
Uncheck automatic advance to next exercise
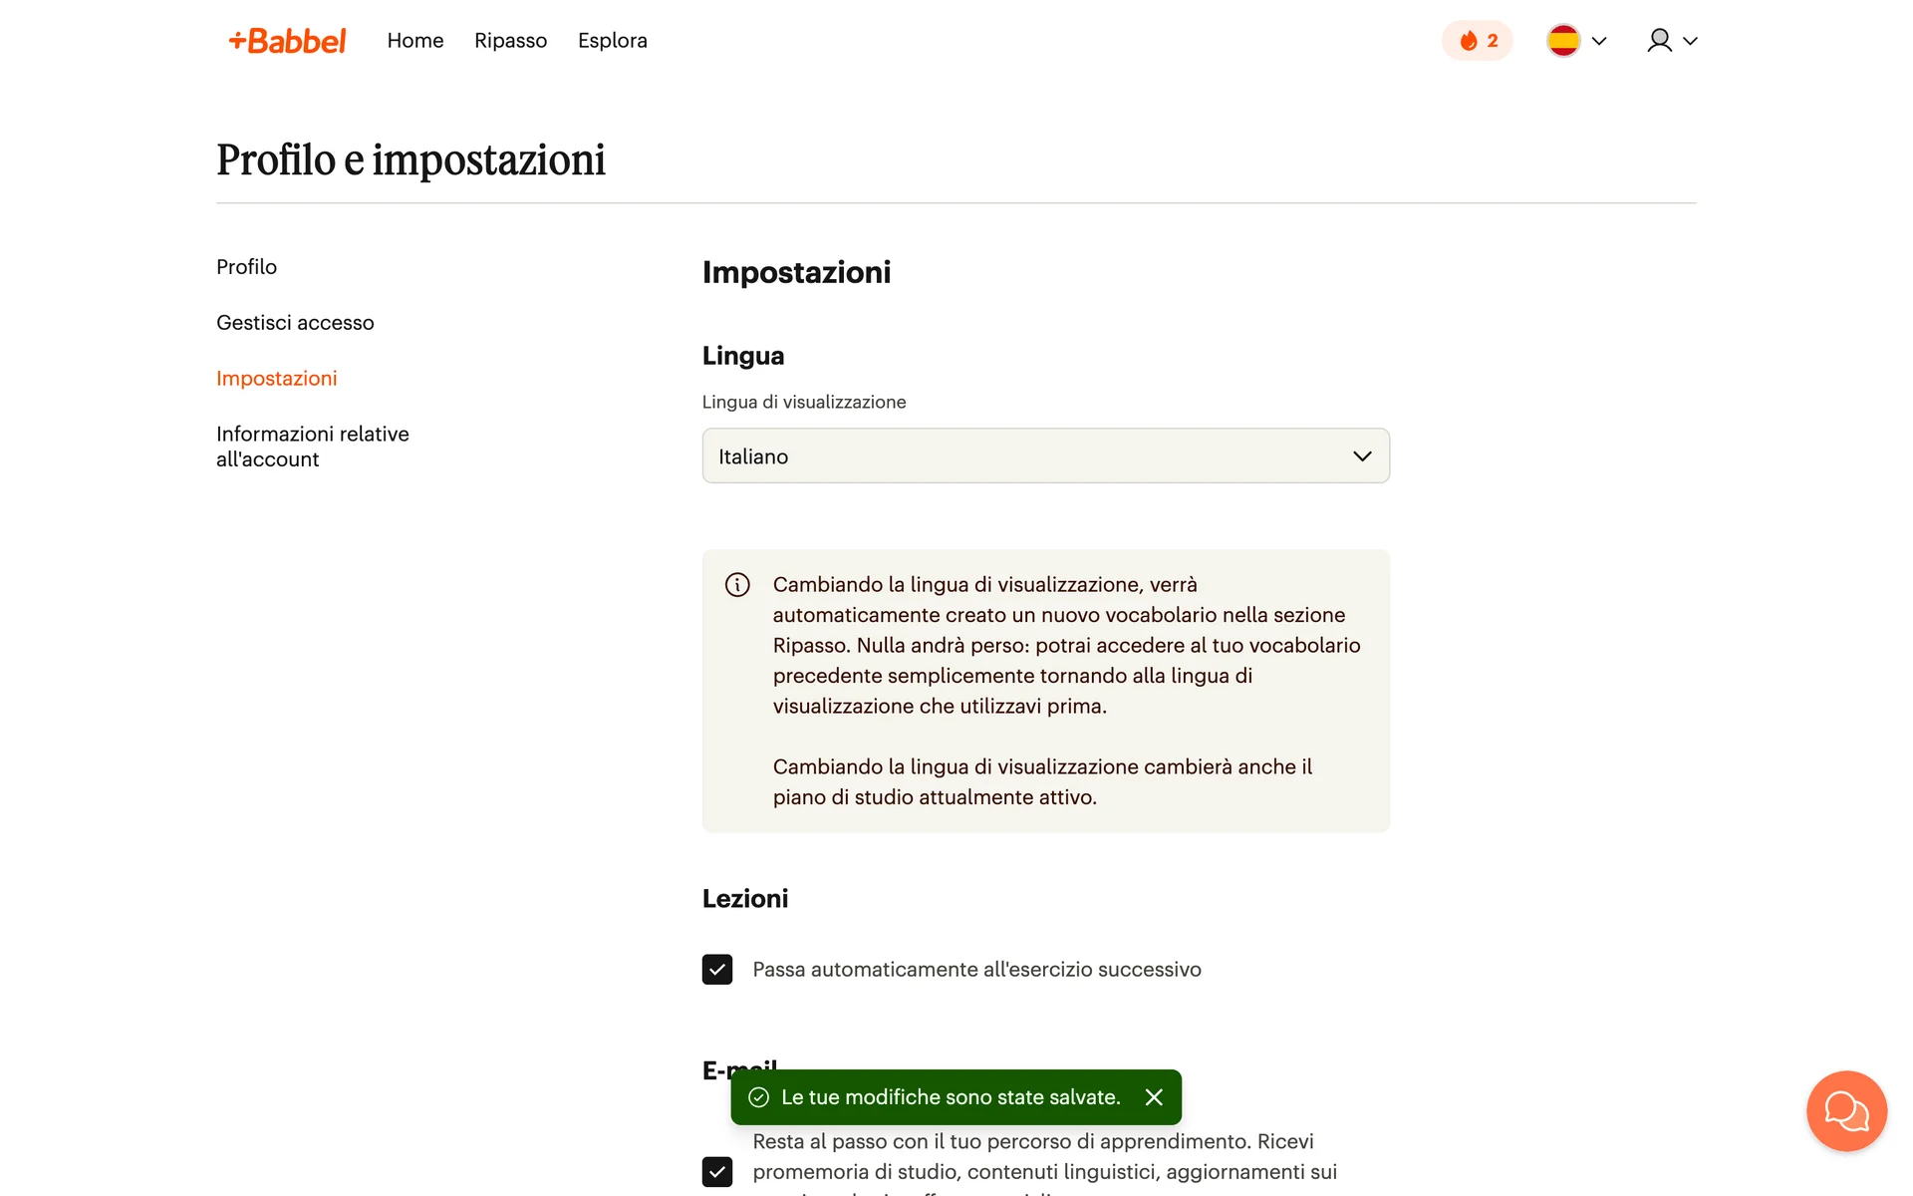coord(717,970)
